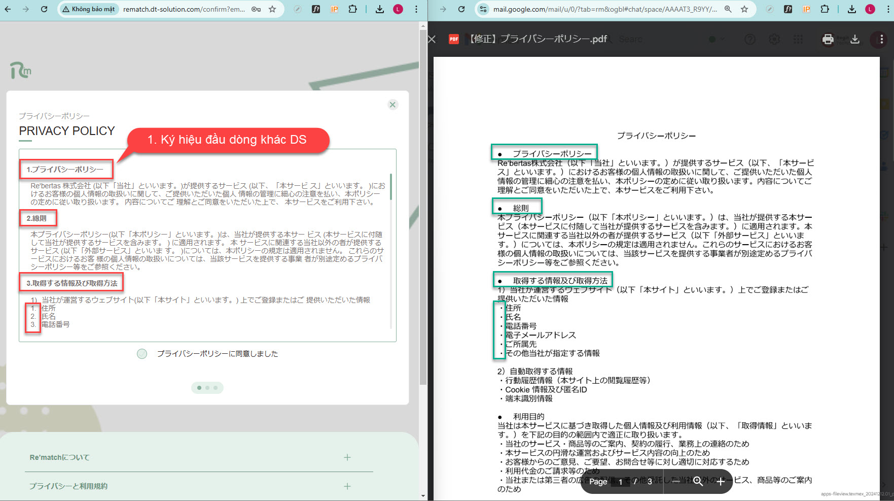Screen dimensions: 894x501
Task: Select the second pagination dot below the agreement
Action: coord(207,388)
